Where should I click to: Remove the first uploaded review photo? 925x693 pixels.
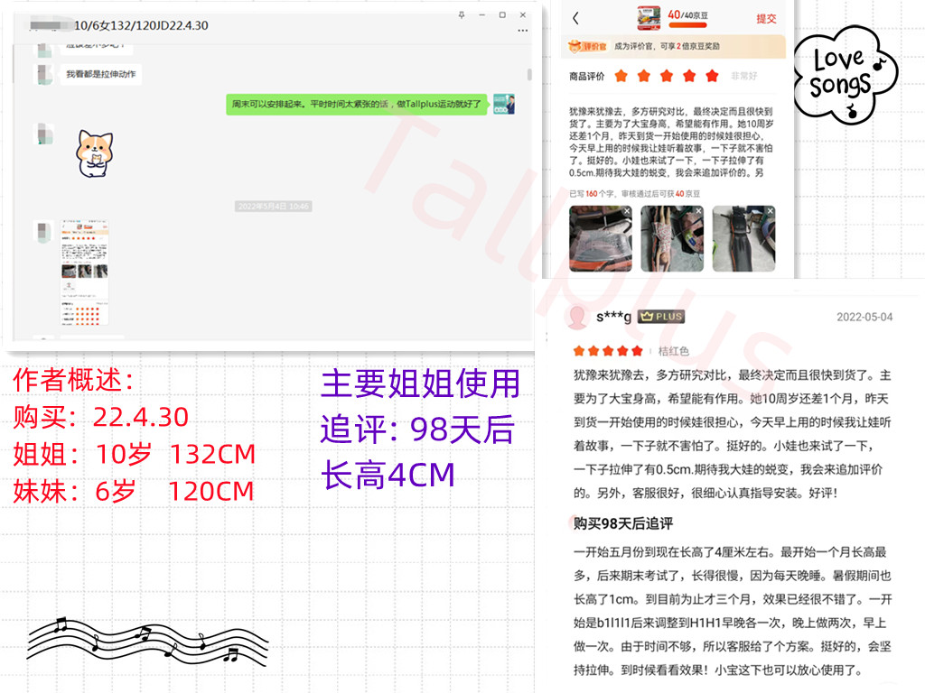click(x=627, y=210)
